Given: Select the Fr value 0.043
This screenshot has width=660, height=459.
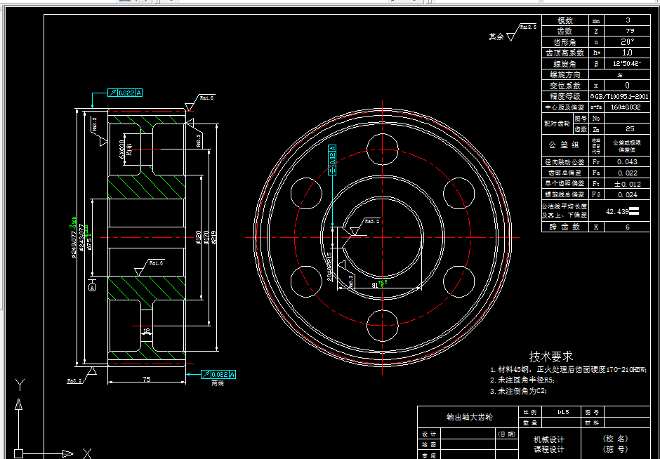Looking at the screenshot, I should [x=627, y=161].
